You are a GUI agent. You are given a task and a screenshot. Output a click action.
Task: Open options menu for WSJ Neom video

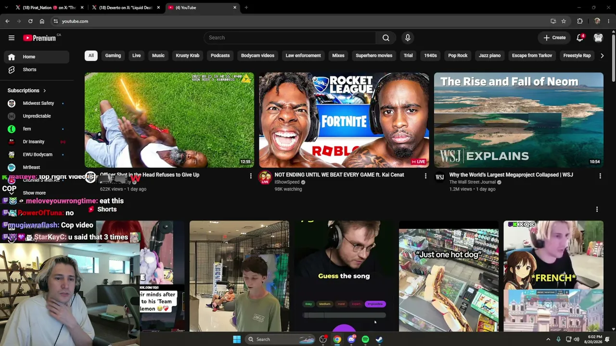(x=600, y=176)
